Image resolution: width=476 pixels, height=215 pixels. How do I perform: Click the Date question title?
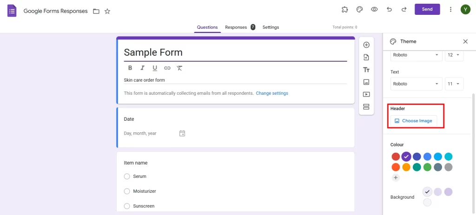coord(129,119)
